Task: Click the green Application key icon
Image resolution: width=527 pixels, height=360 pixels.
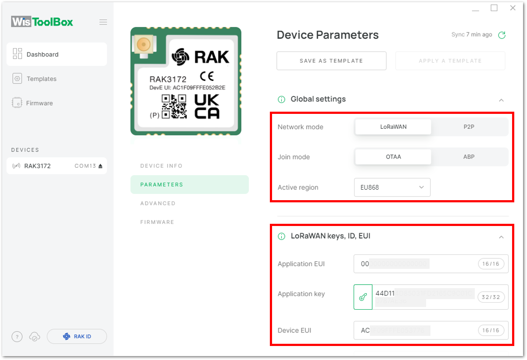Action: coord(363,297)
